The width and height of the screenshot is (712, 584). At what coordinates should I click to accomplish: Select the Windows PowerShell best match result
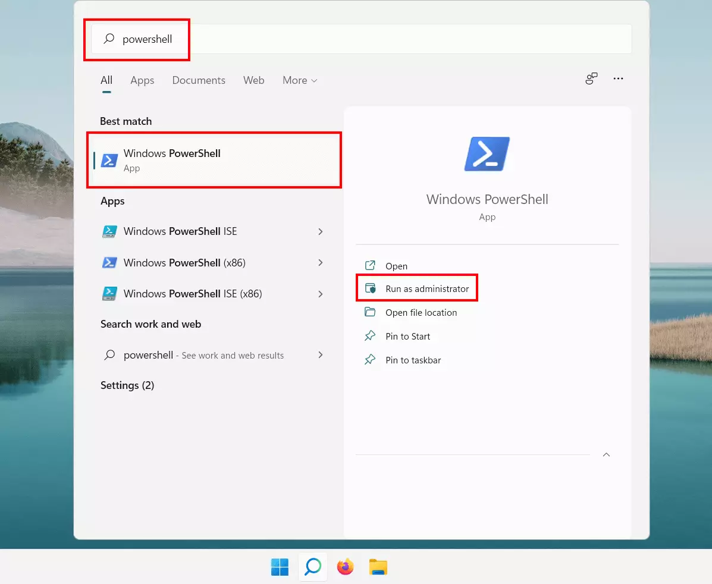coord(214,161)
